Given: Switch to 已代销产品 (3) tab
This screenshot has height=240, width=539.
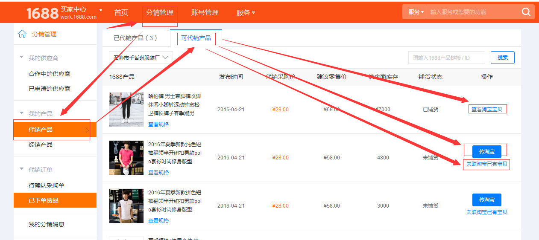Looking at the screenshot, I should 135,38.
